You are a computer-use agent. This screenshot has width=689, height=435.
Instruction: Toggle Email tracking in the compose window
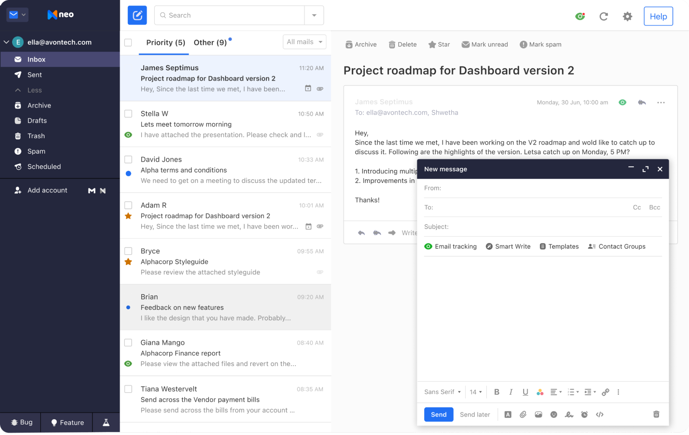click(x=450, y=246)
